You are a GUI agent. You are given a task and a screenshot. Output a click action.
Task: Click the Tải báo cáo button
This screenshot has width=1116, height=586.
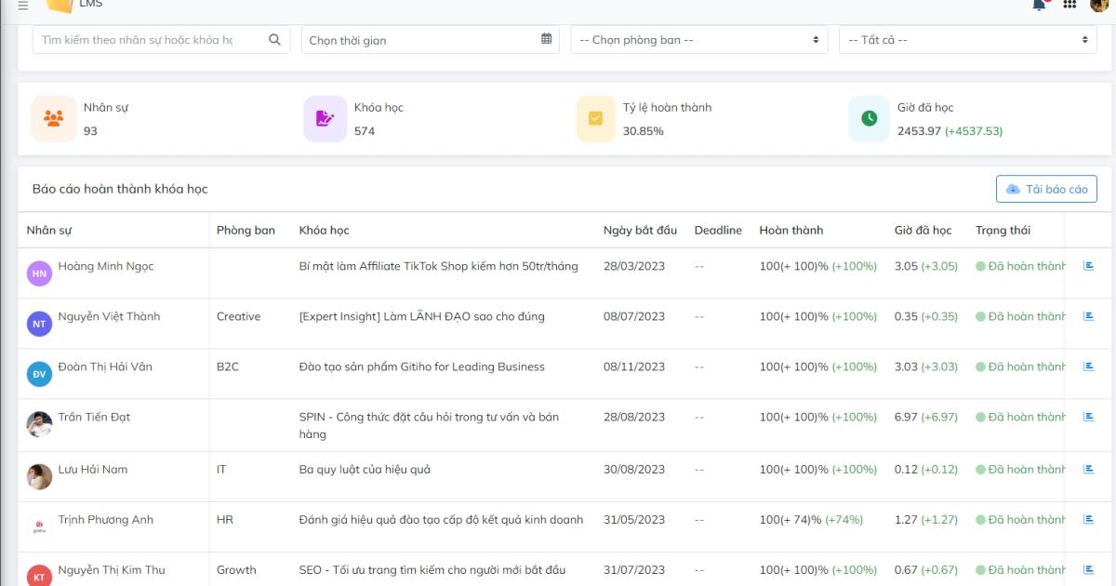(1045, 189)
